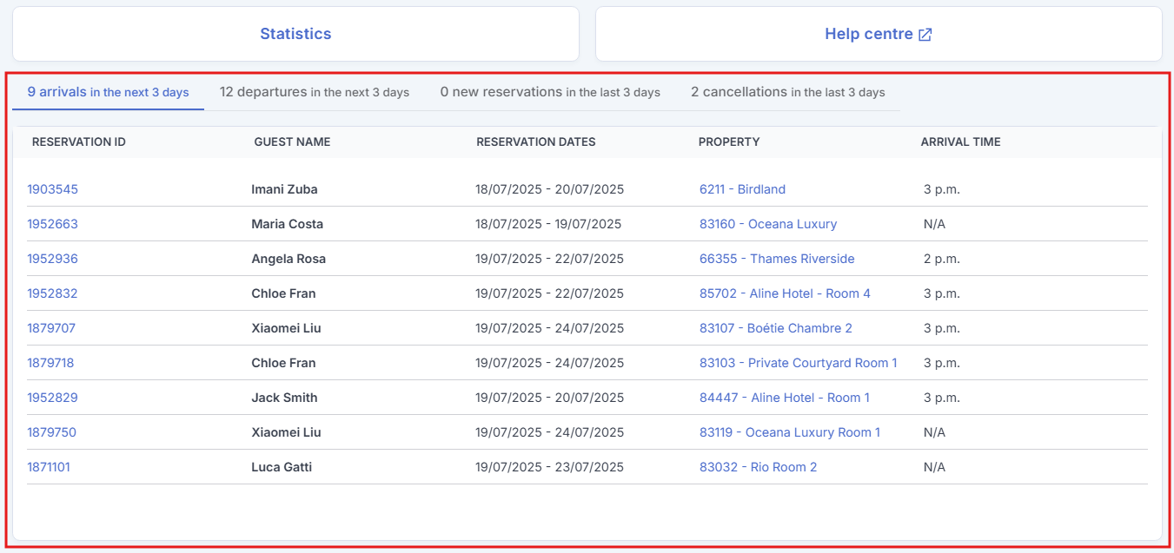This screenshot has width=1174, height=553.
Task: Select Xiaomei Liu in the Oceana Luxury Room 1 row
Action: pos(286,432)
